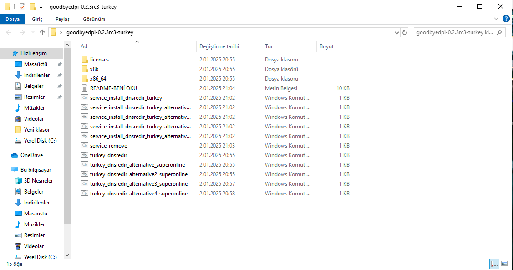
Task: Open the Paylaş ribbon tab
Action: [62, 19]
